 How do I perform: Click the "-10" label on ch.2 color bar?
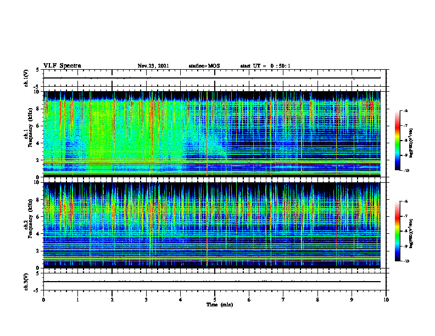pos(406,261)
